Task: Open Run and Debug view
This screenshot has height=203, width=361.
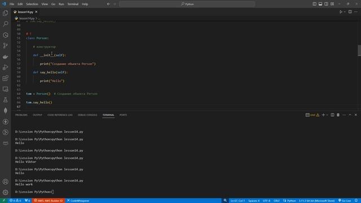Action: [x=5, y=68]
